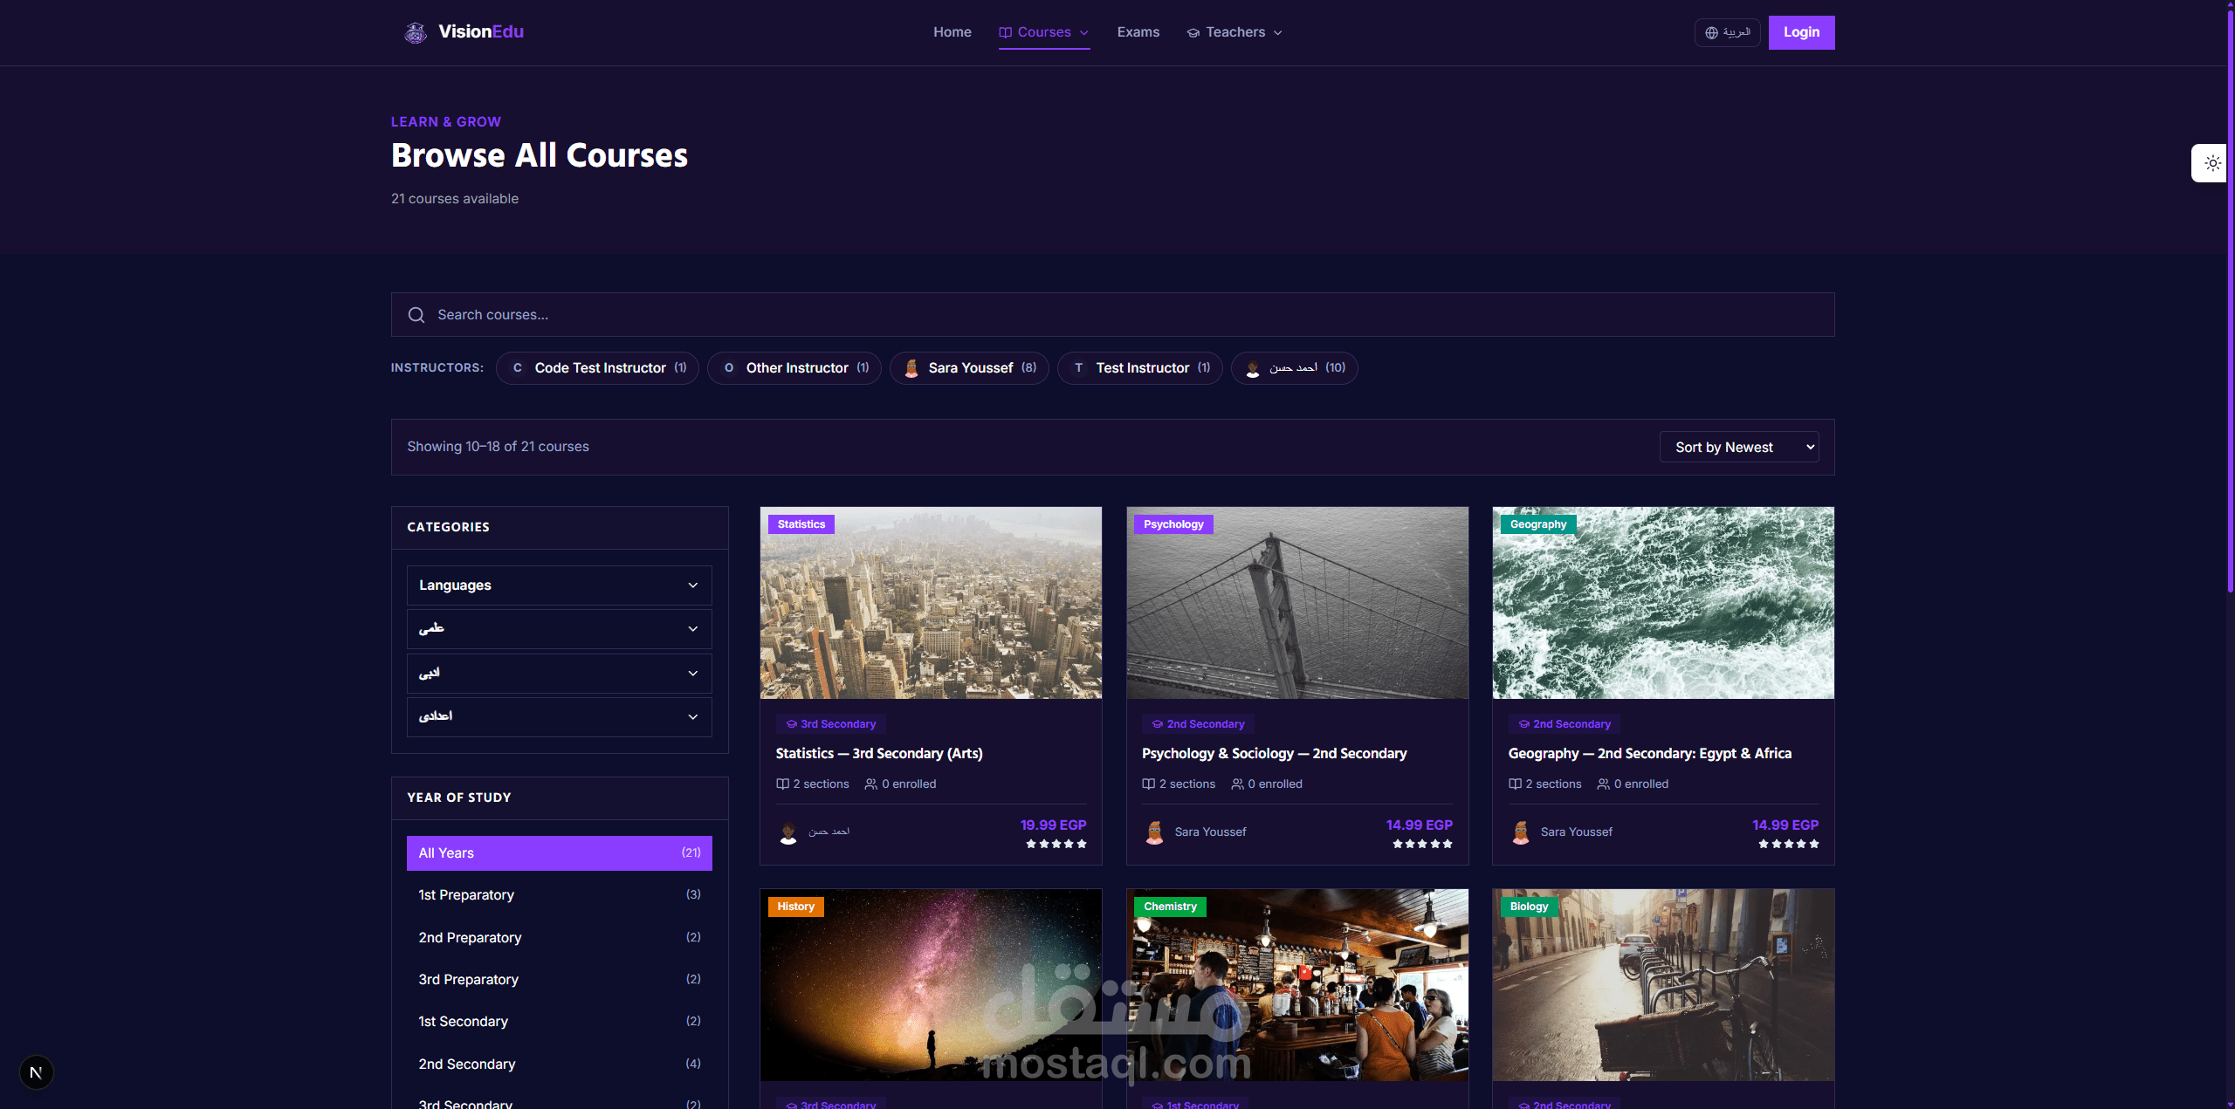This screenshot has height=1109, width=2235.
Task: Expand the اعدادى category
Action: click(x=560, y=717)
